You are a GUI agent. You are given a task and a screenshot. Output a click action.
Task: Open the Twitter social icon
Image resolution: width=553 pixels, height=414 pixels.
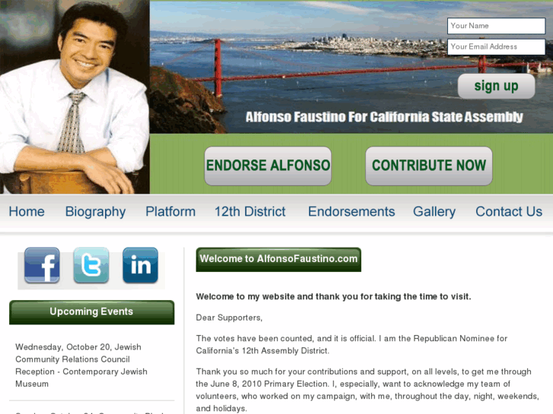91,265
